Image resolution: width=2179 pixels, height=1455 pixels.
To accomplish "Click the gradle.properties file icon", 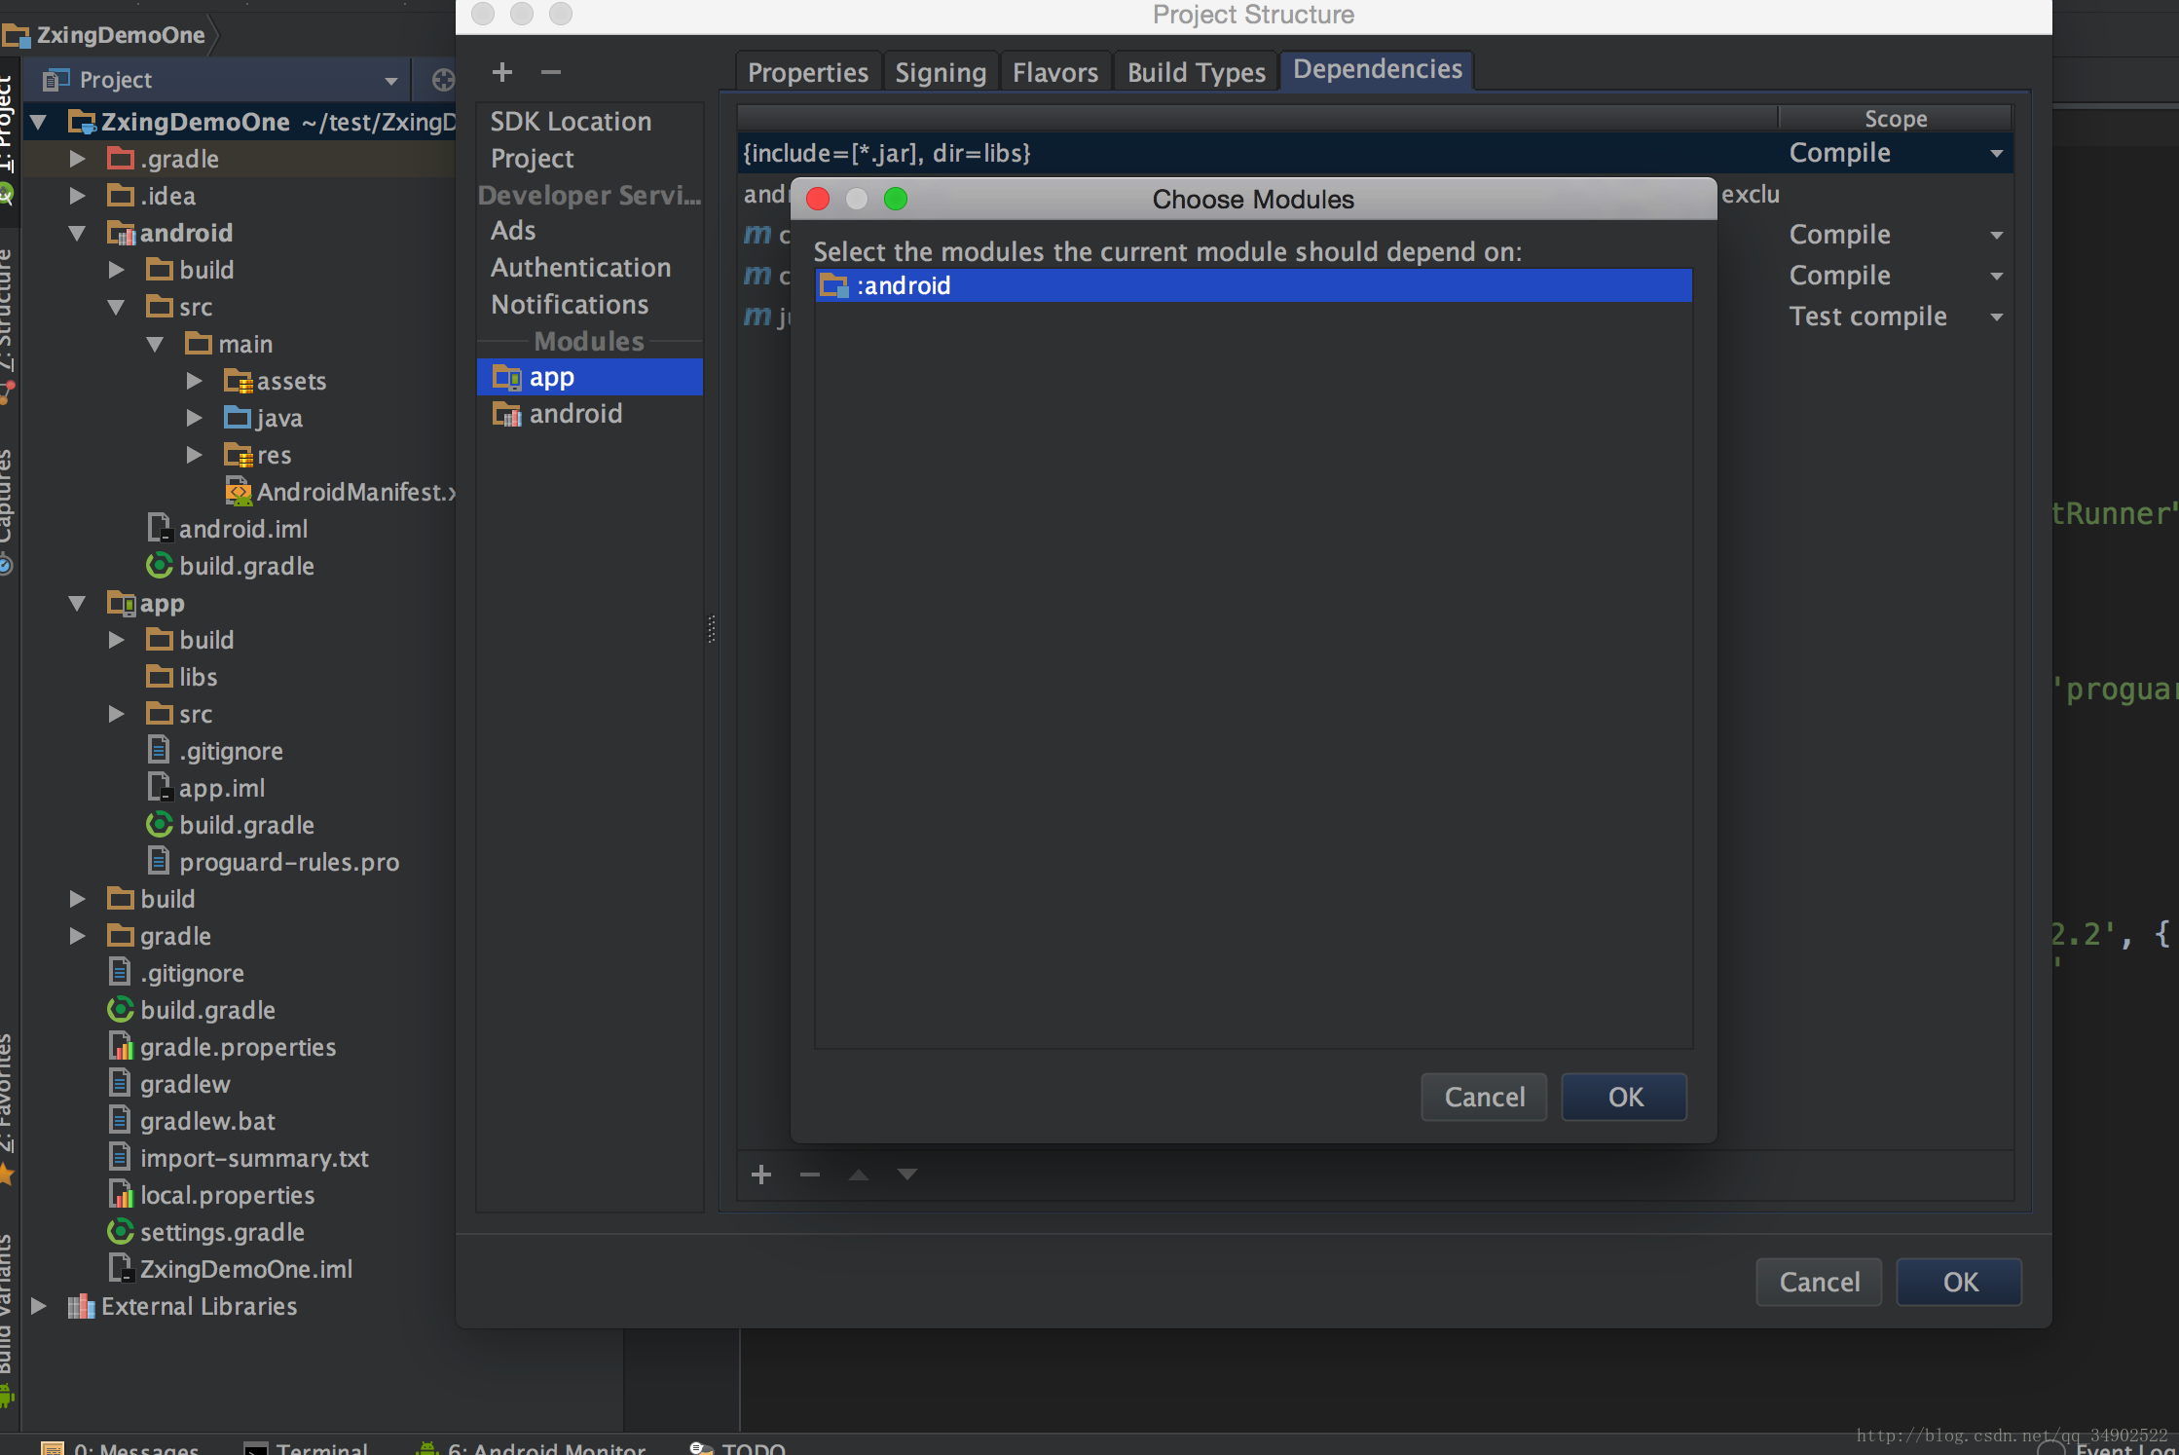I will pyautogui.click(x=124, y=1046).
